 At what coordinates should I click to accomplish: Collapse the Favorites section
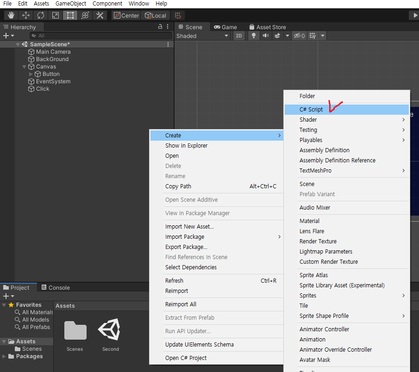[x=4, y=305]
